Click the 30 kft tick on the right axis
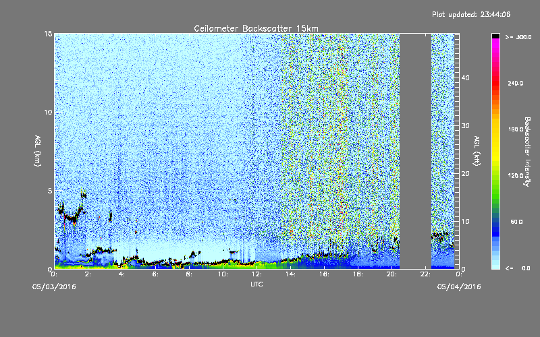Image resolution: width=540 pixels, height=337 pixels. (x=465, y=126)
